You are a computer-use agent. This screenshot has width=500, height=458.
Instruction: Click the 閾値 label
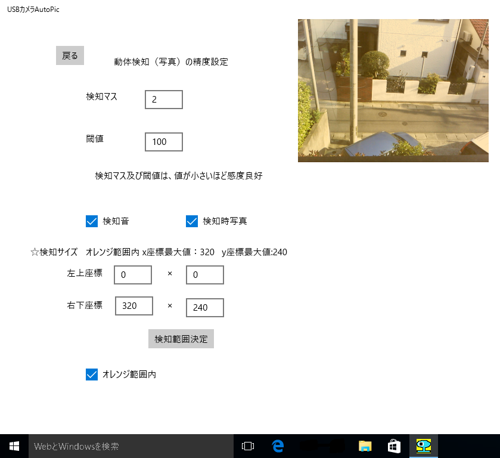95,138
